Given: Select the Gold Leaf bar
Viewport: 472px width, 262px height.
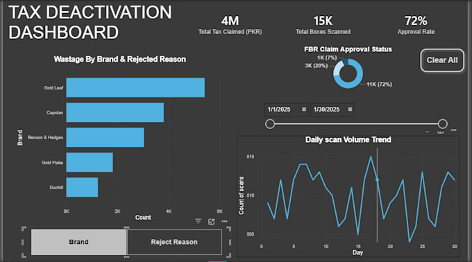Looking at the screenshot, I should point(135,87).
